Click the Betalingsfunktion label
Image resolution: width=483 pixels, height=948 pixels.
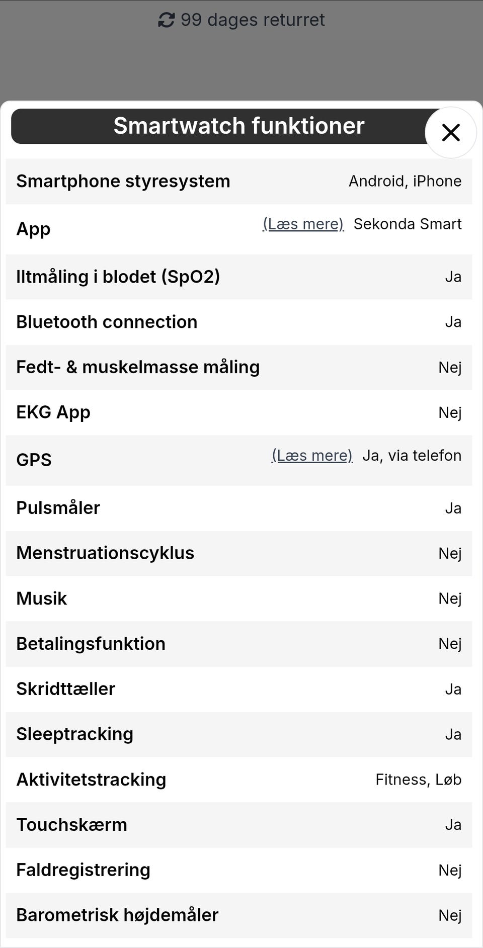91,644
